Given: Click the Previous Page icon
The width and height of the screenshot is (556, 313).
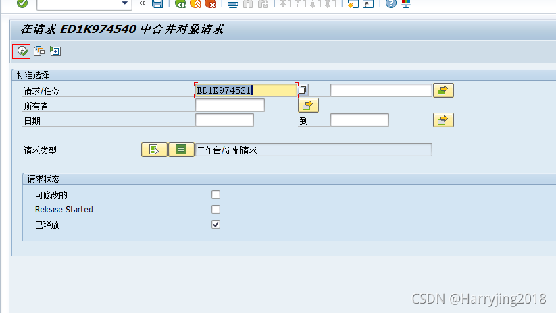Looking at the screenshot, I should pyautogui.click(x=301, y=3).
